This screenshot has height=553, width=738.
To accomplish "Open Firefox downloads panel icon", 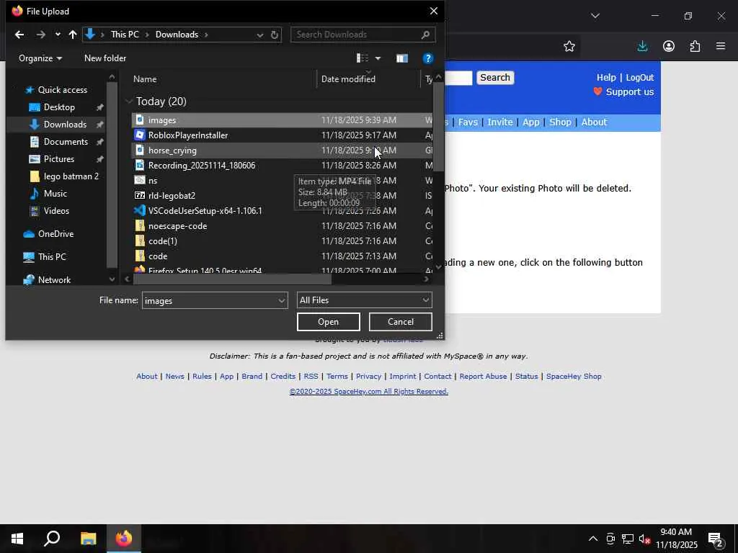I will [x=642, y=46].
